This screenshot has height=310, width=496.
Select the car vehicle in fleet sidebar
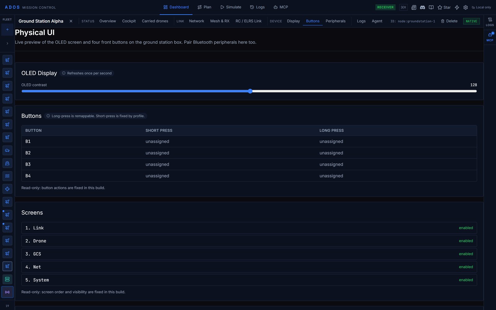(7, 150)
